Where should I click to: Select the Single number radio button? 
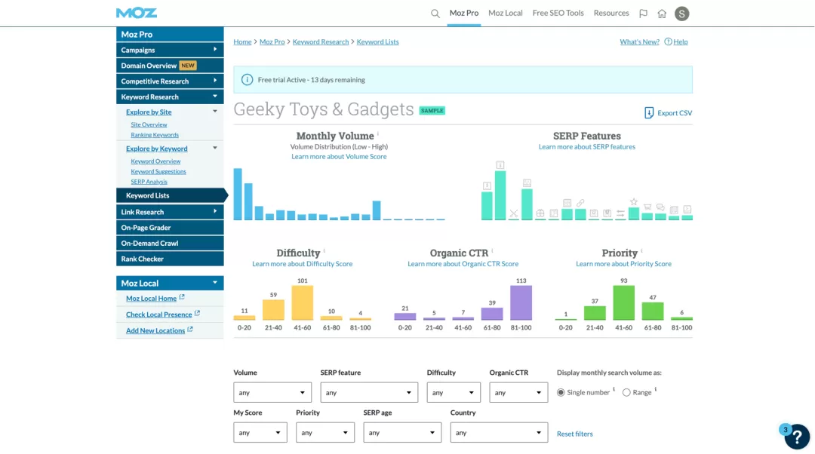(x=560, y=393)
